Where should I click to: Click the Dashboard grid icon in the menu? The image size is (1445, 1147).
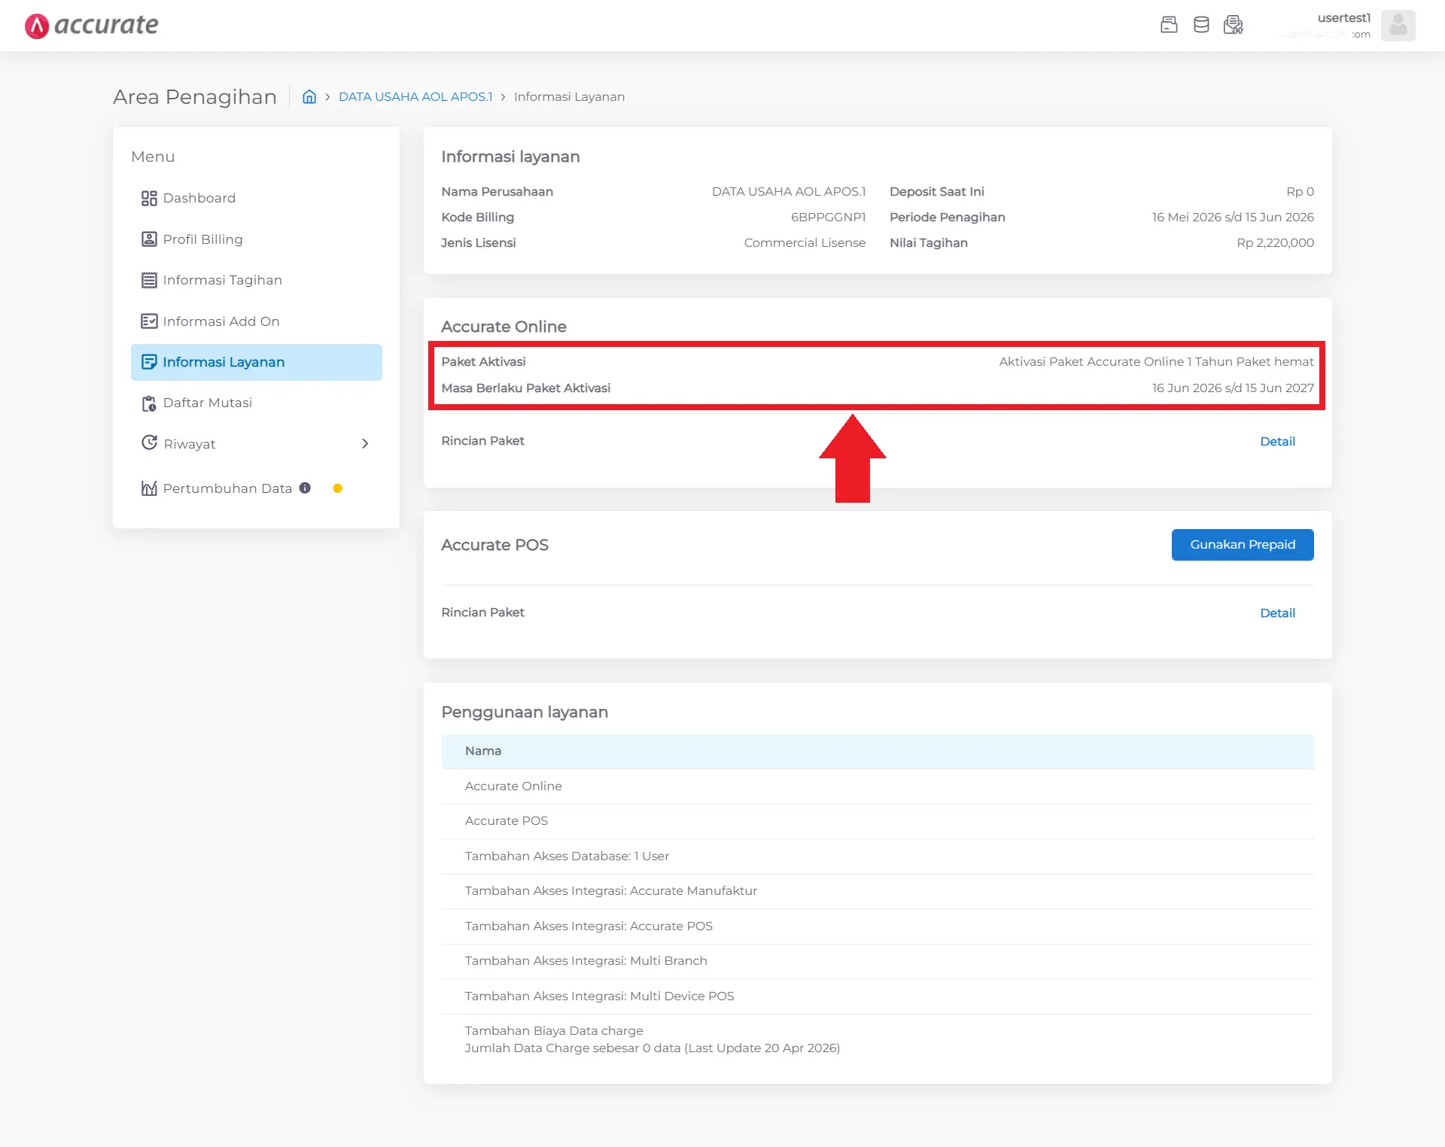point(149,198)
